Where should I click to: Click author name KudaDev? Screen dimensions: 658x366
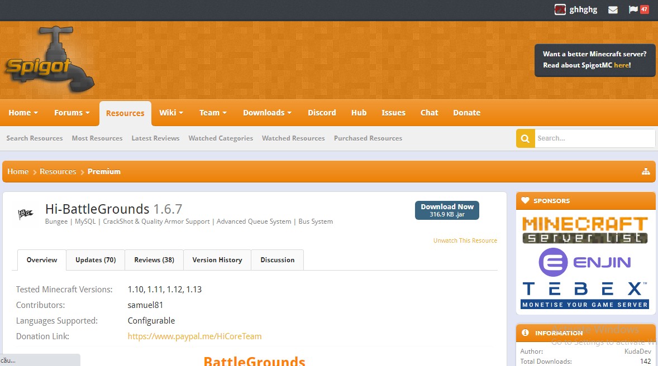(637, 351)
